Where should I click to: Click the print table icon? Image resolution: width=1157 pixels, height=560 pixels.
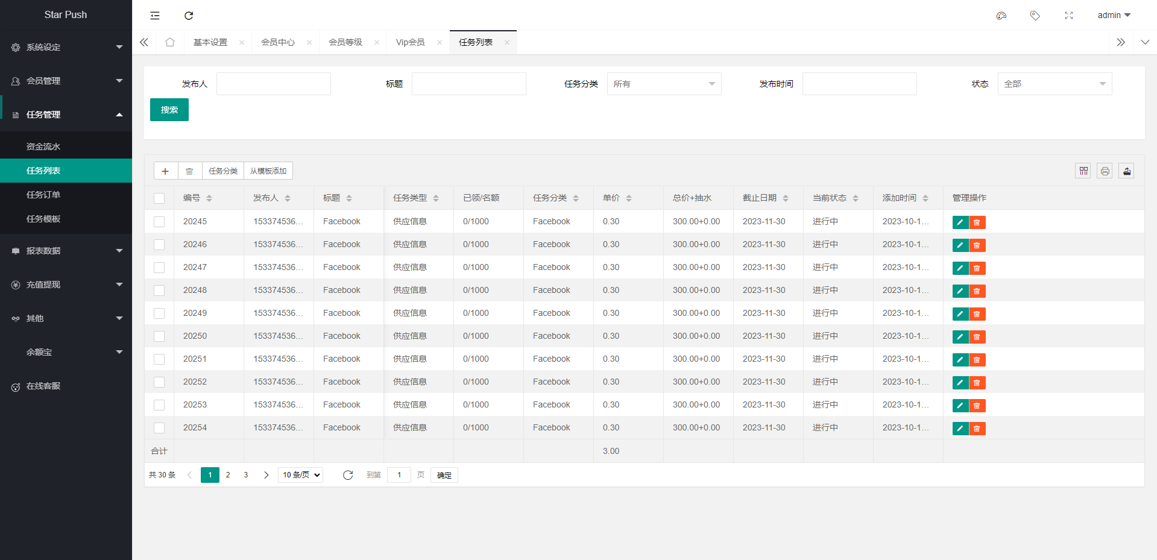[x=1105, y=171]
